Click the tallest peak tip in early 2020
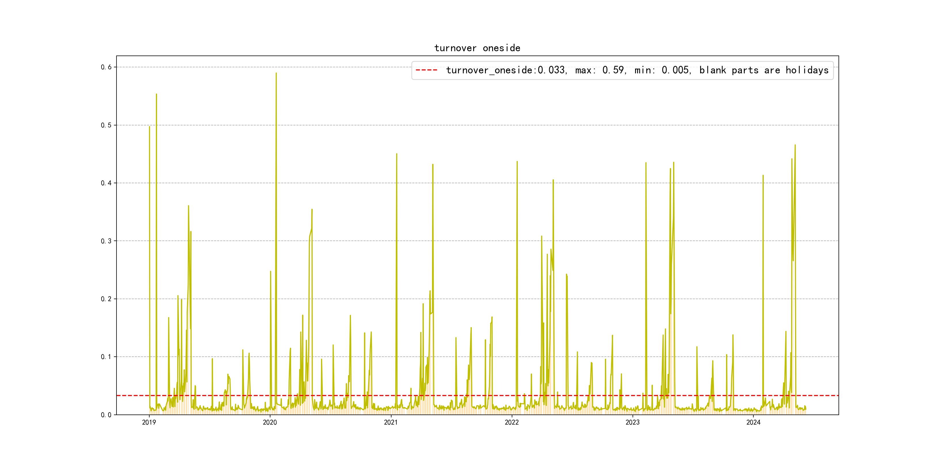This screenshot has height=466, width=932. 276,73
